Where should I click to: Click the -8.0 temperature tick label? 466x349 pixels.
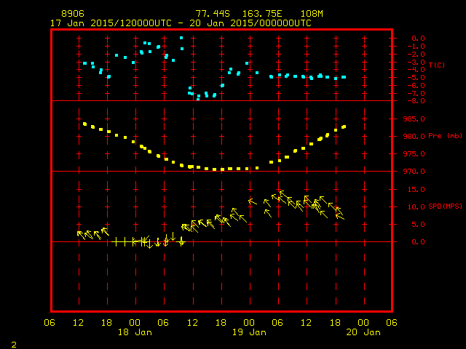(416, 101)
